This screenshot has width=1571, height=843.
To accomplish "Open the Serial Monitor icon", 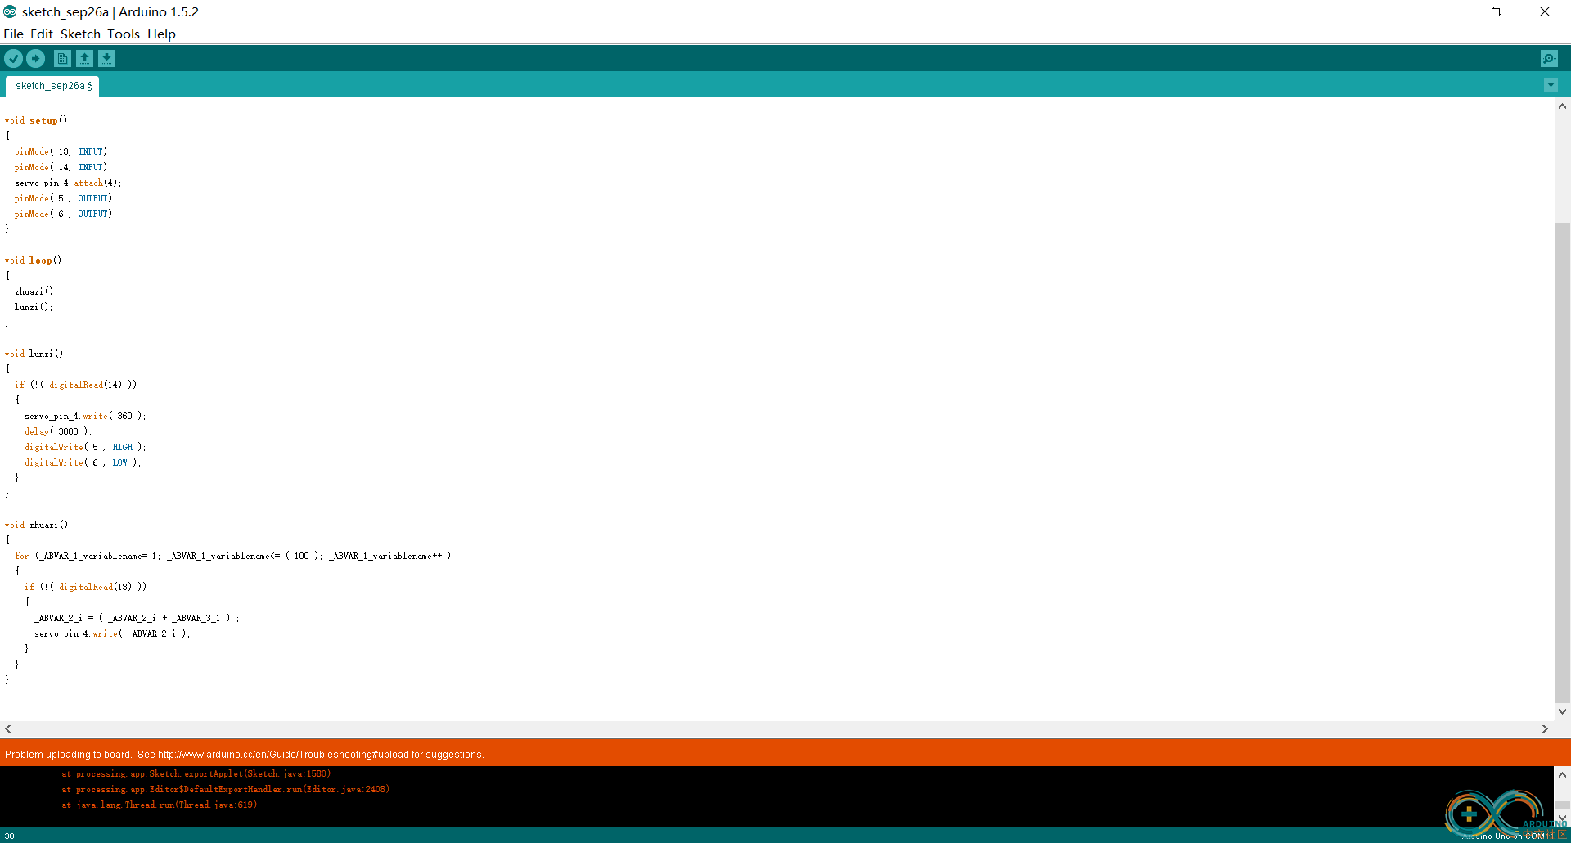I will 1549,58.
